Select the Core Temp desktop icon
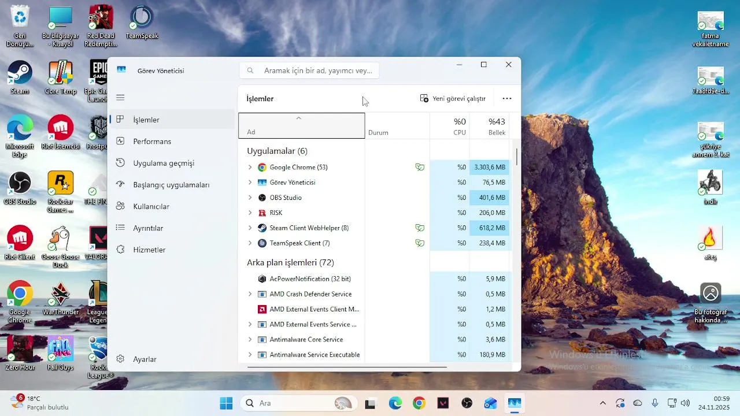 tap(61, 77)
